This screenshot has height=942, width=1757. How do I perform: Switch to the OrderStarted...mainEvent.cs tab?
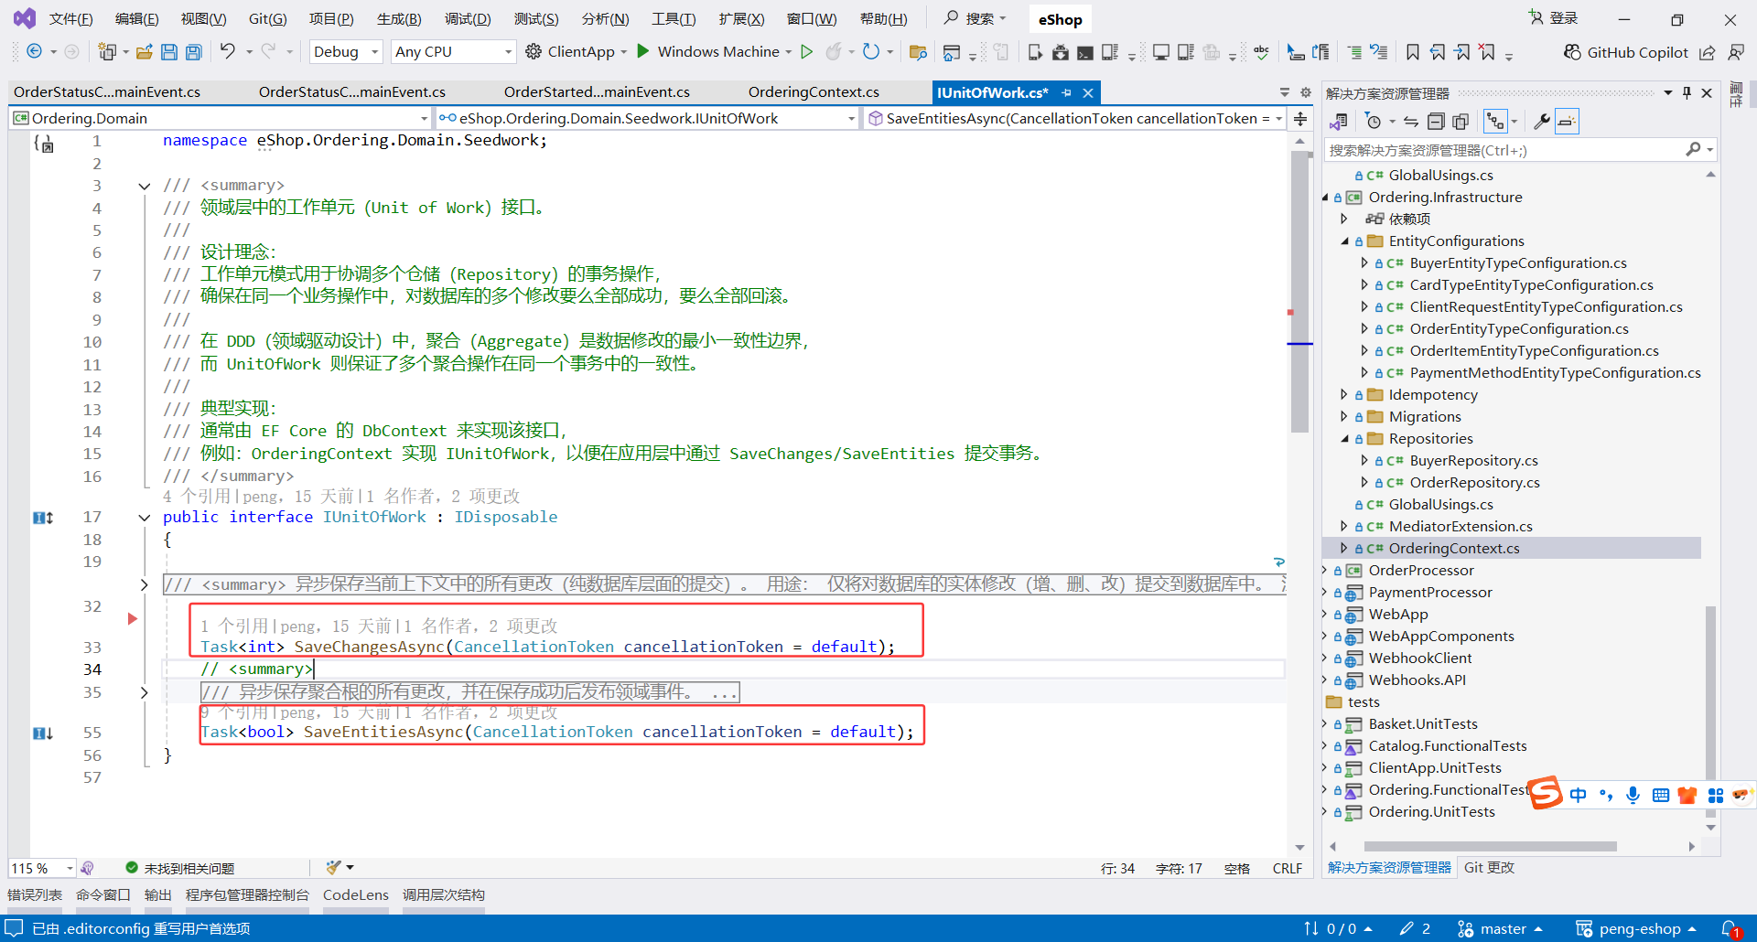[597, 92]
